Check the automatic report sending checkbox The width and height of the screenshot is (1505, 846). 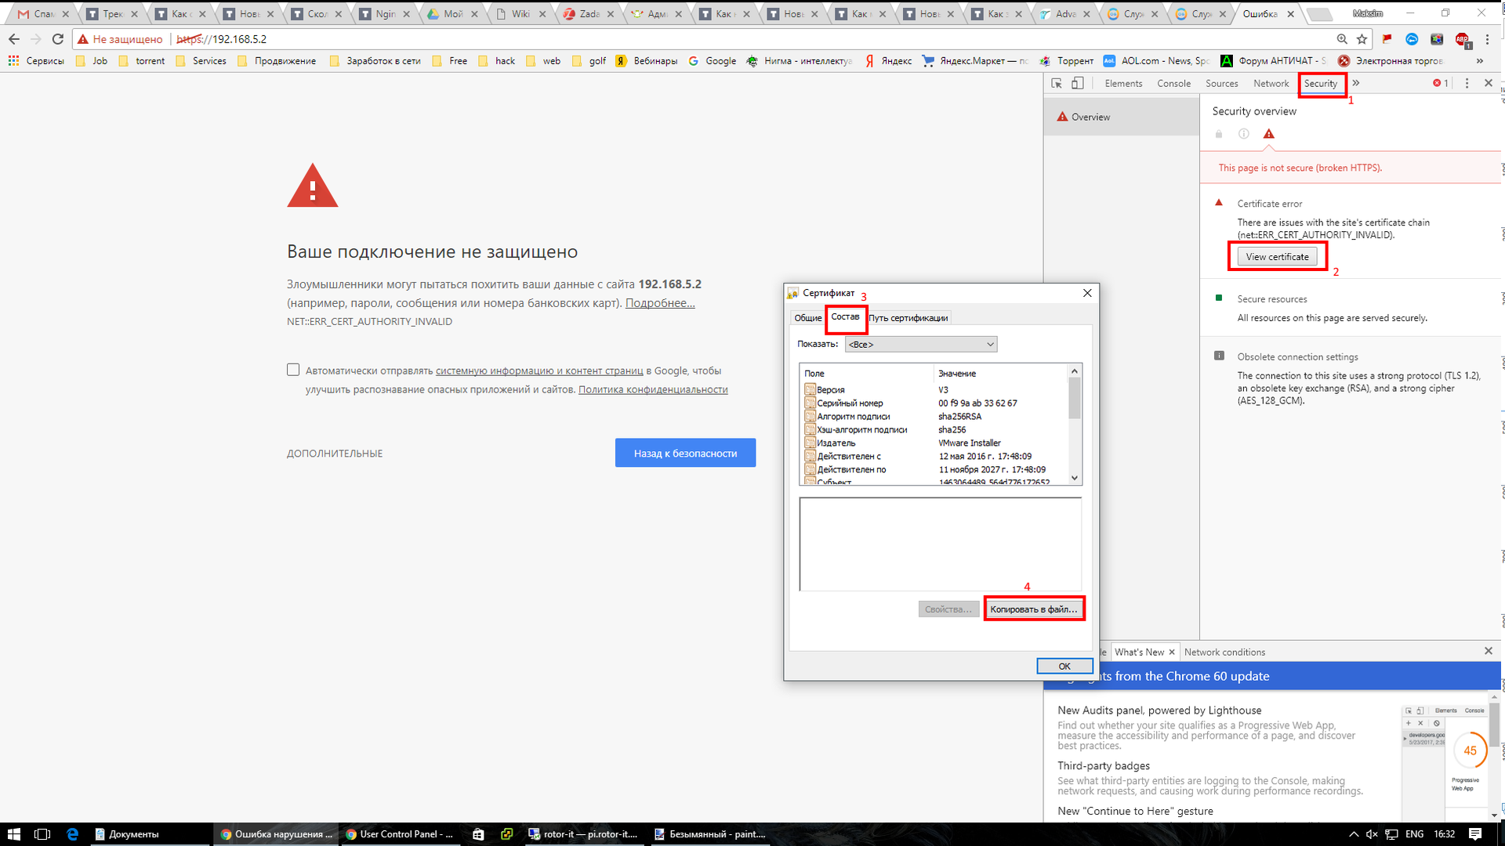click(x=293, y=370)
